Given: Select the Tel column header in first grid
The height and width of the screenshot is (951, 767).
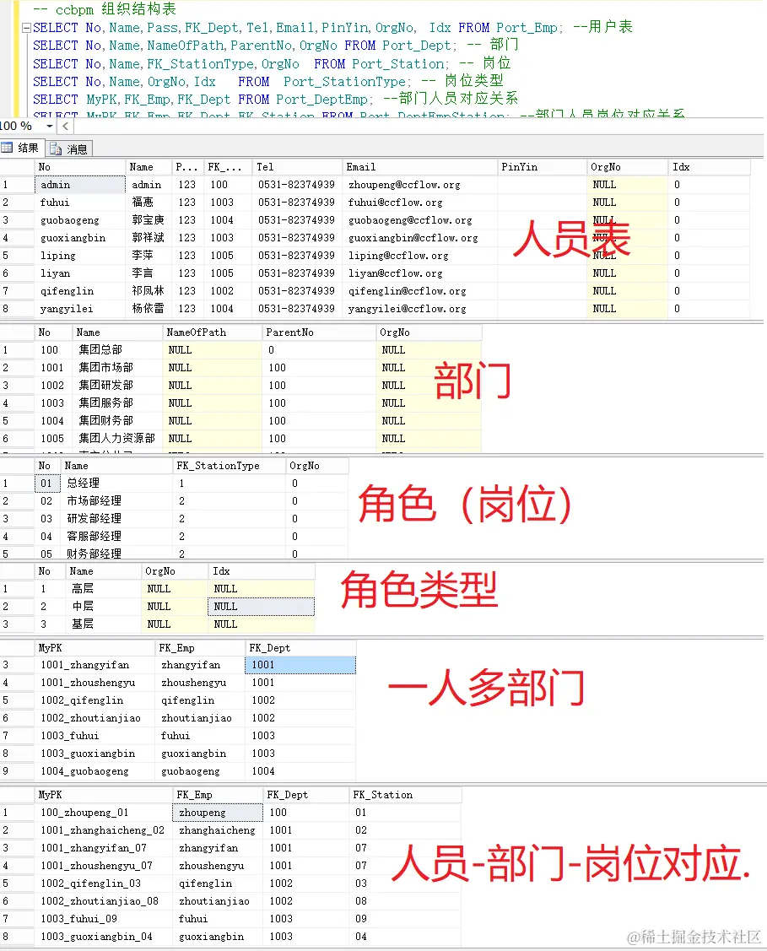Looking at the screenshot, I should [296, 167].
